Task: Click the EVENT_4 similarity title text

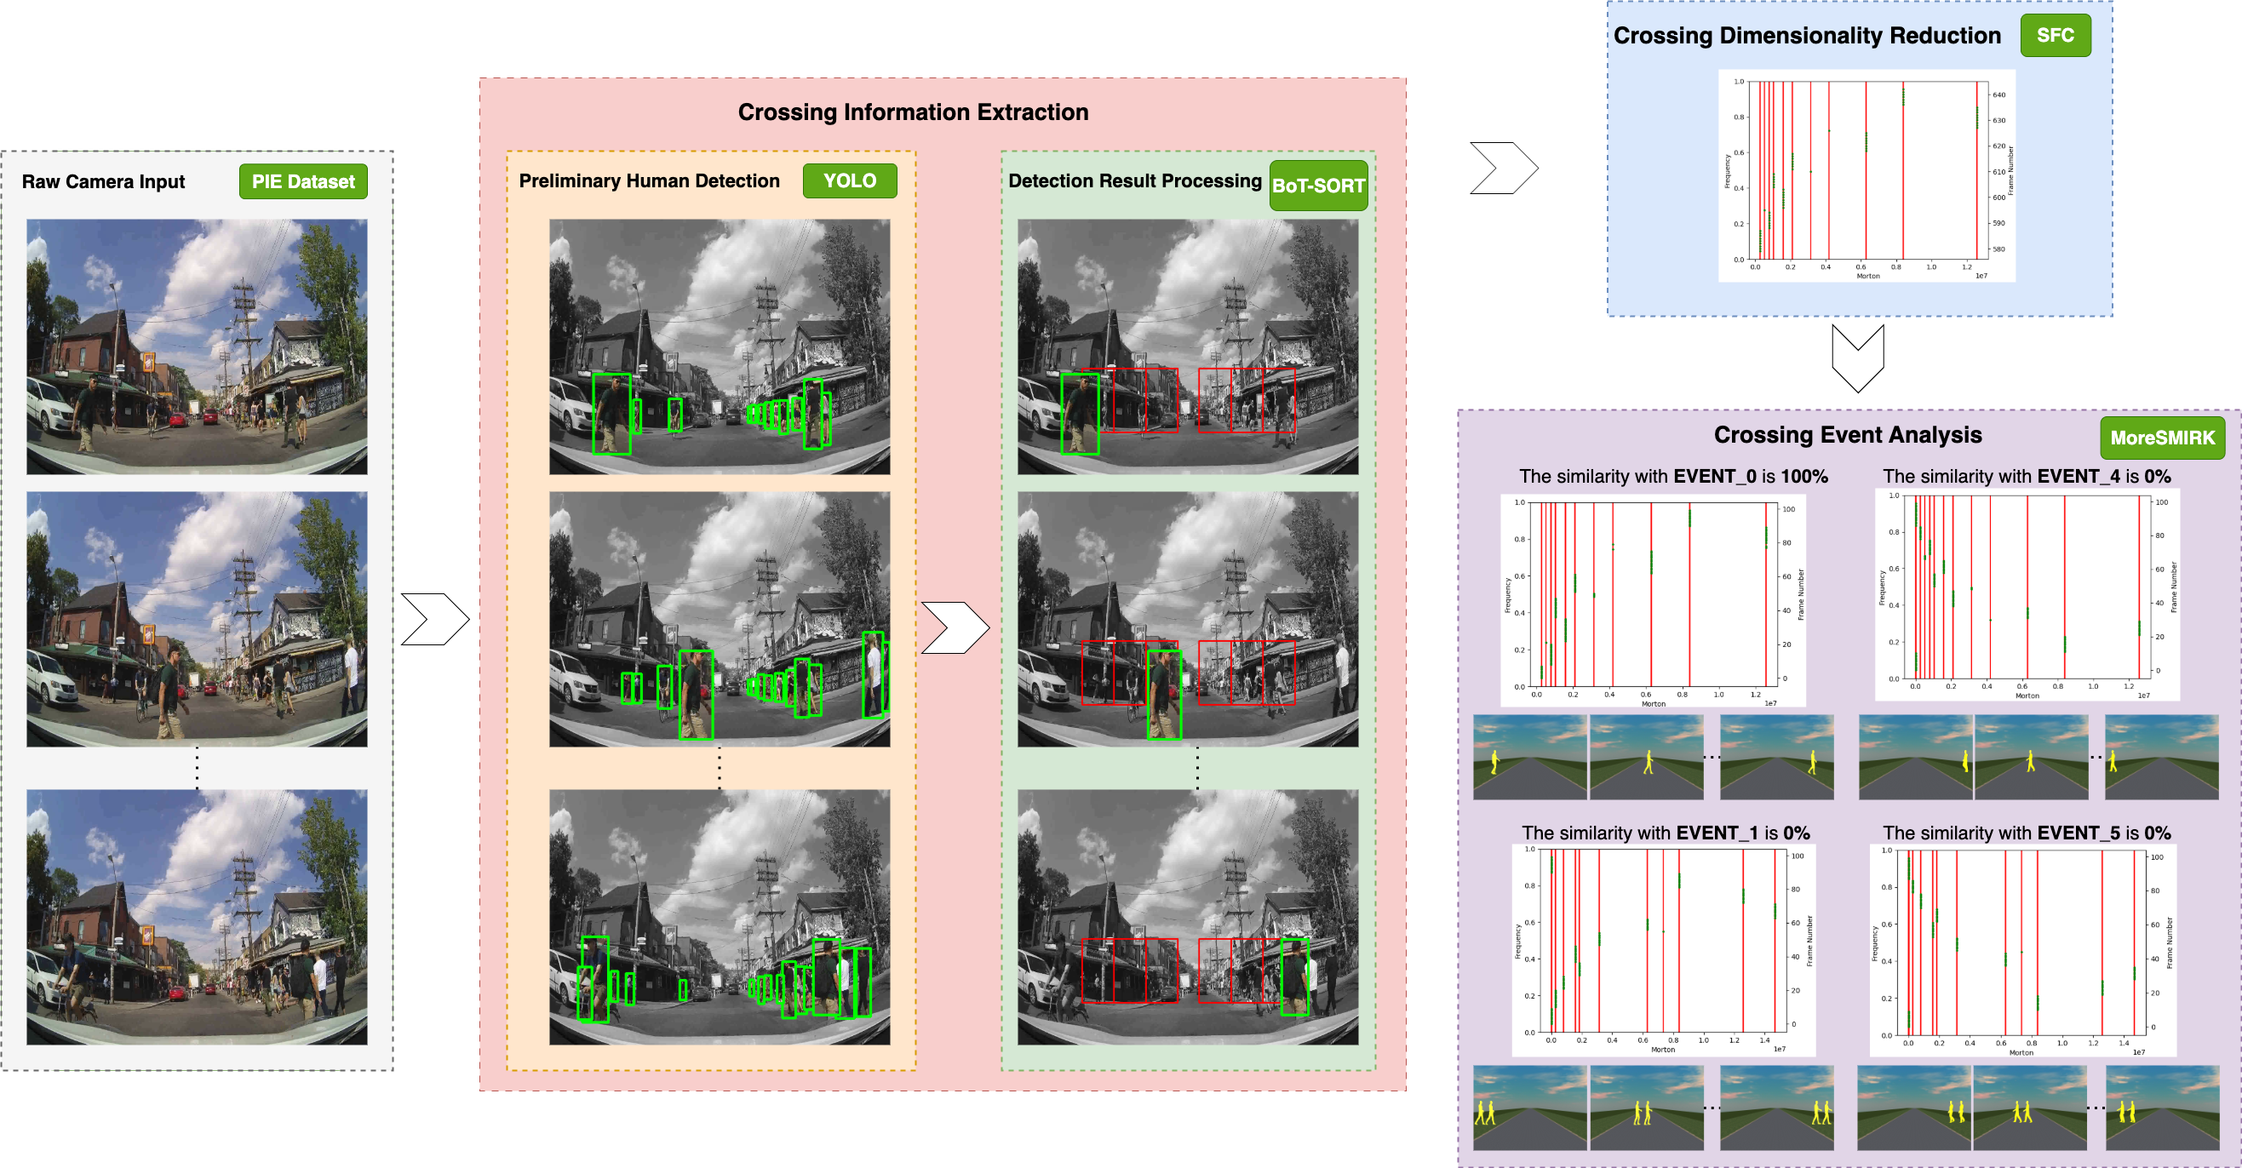Action: pyautogui.click(x=2027, y=476)
